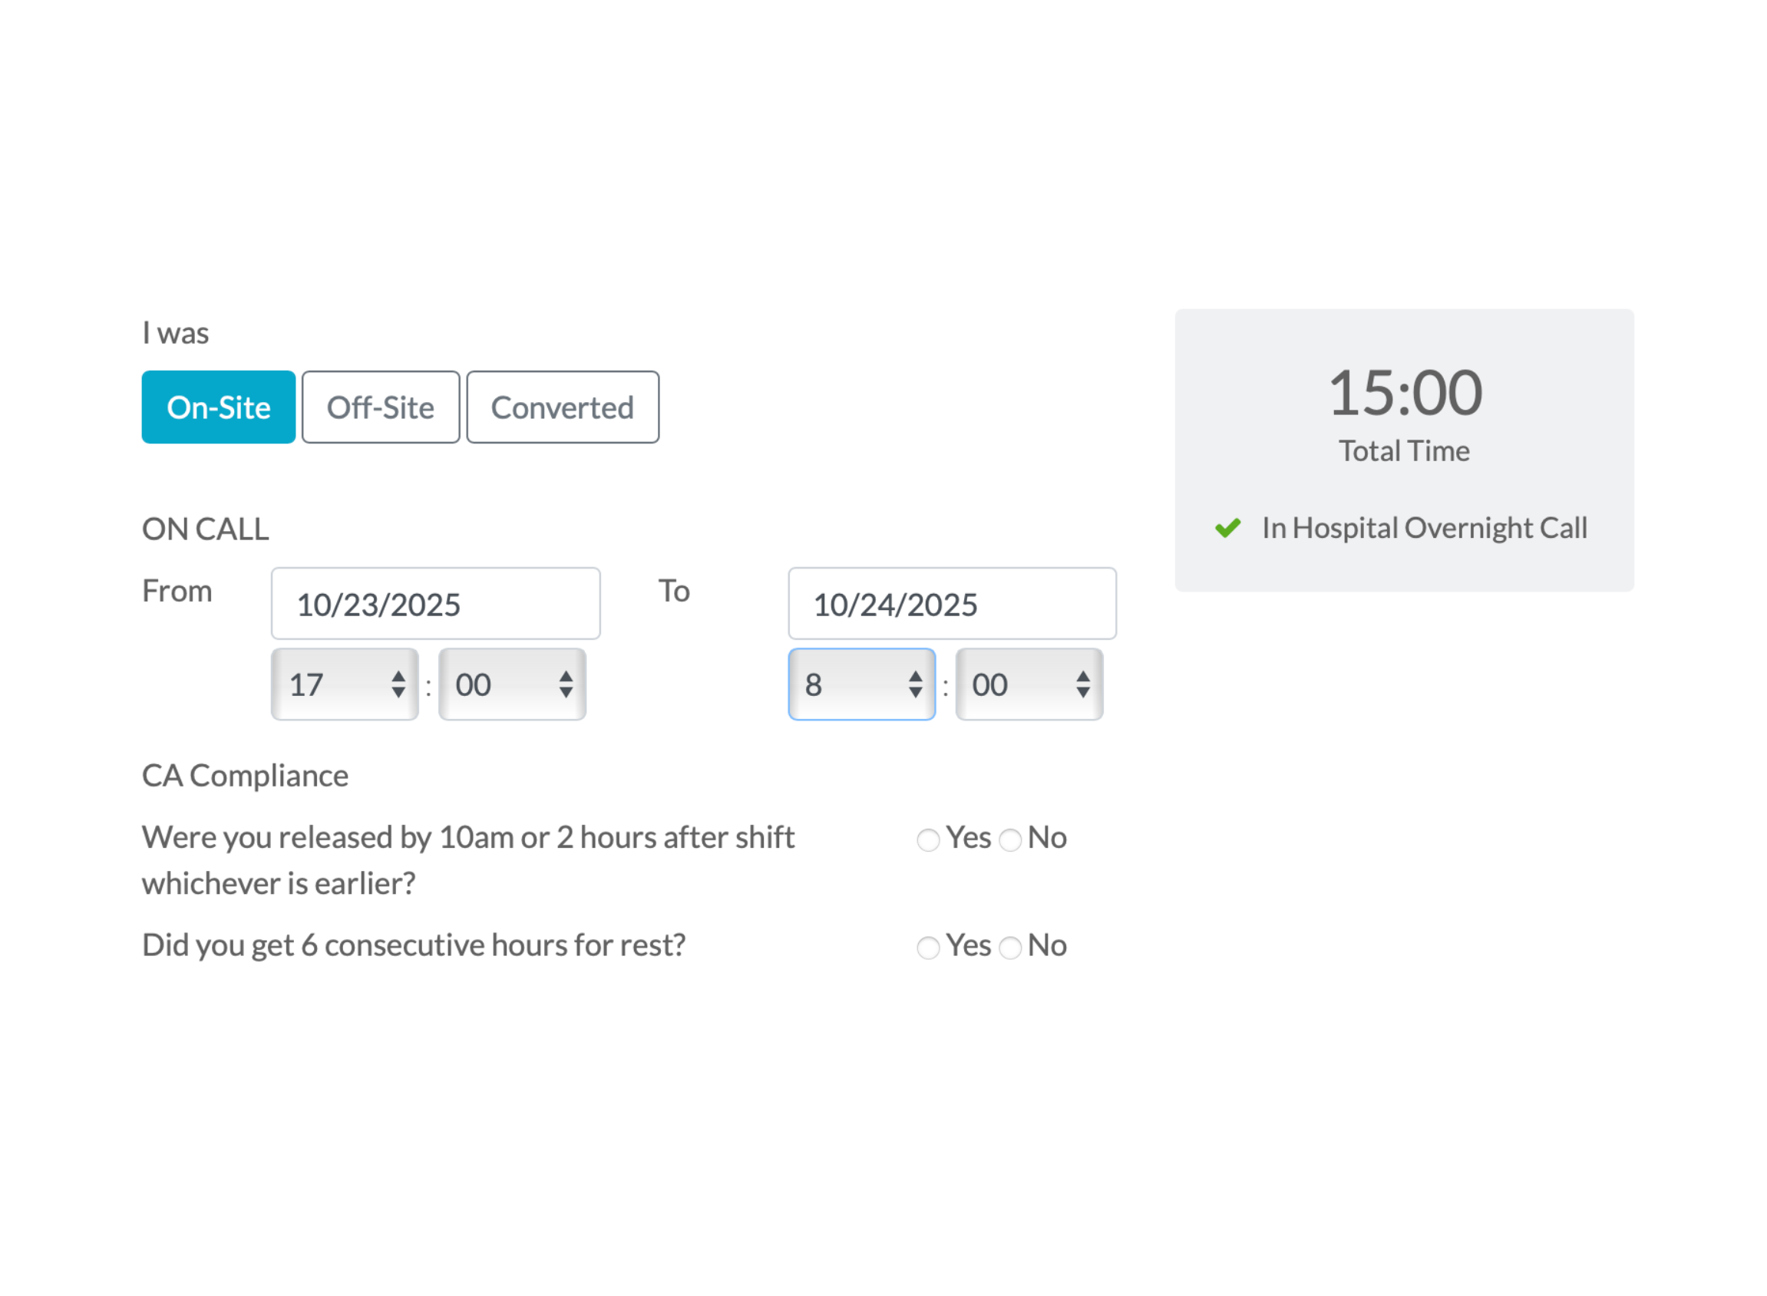Viewport: 1767px width, 1296px height.
Task: Click the To minutes stepper arrows
Action: pos(1083,684)
